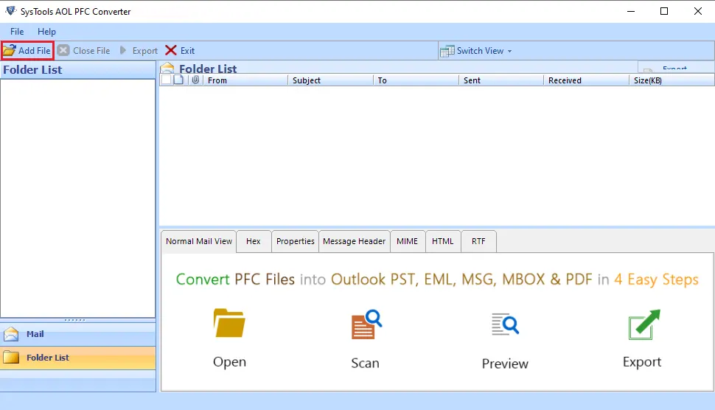
Task: Click the Switch View dropdown arrow
Action: [510, 51]
